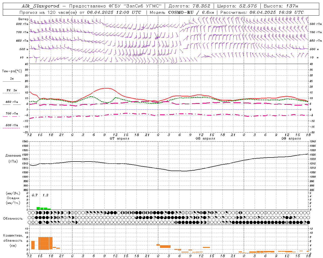Image resolution: width=323 pixels, height=258 pixels.
Task: Click the 08 апреля date label
Action: 205,139
